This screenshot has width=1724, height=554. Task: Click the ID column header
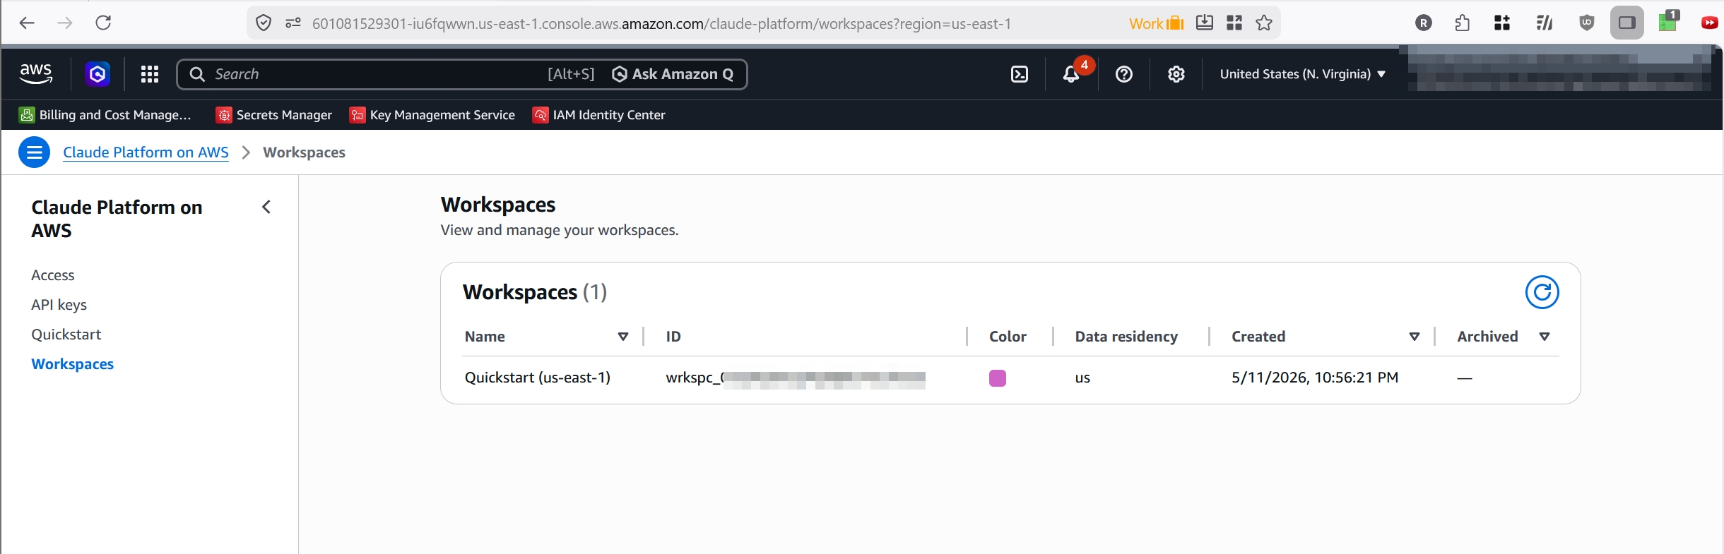coord(673,337)
